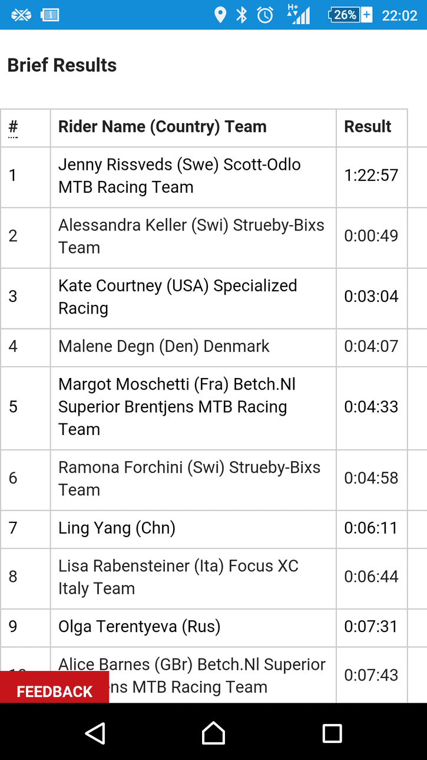Viewport: 427px width, 760px height.
Task: Tap the alarm clock status icon
Action: click(x=265, y=15)
